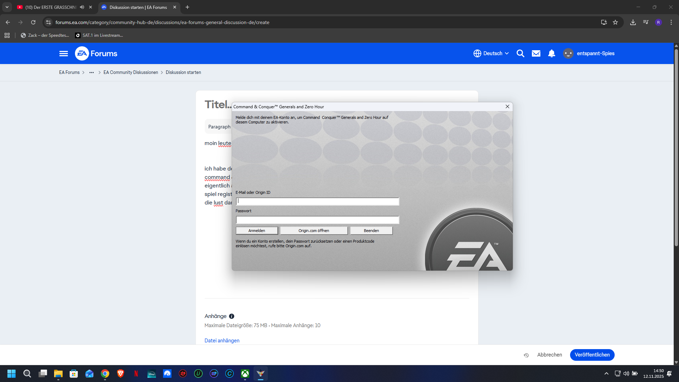Open the EA Forums hamburger menu
The height and width of the screenshot is (382, 679).
coord(64,53)
